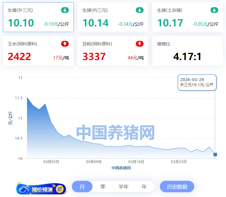Switch chart to 季 range
This screenshot has width=226, height=197.
[103, 187]
